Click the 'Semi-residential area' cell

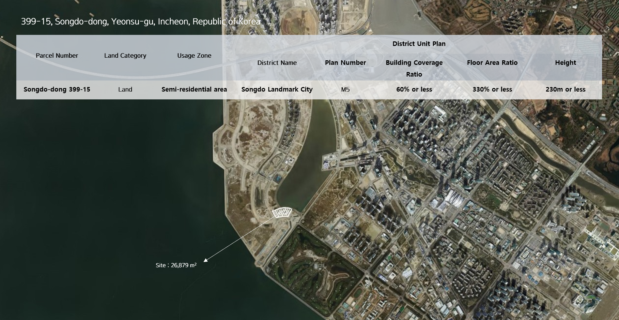194,89
